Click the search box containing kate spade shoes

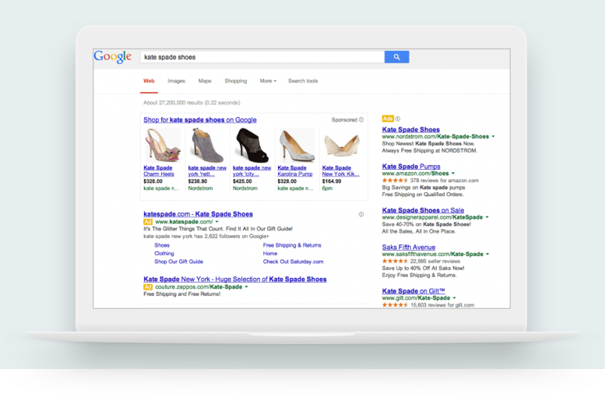[x=262, y=57]
